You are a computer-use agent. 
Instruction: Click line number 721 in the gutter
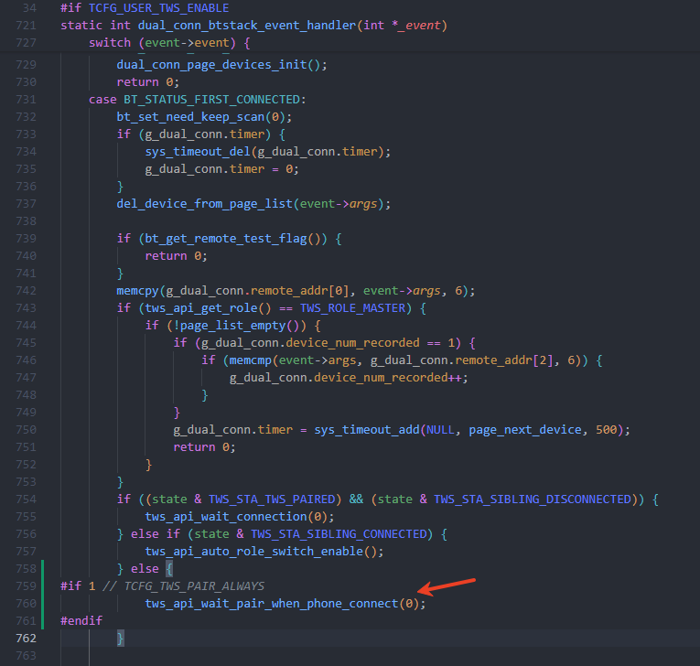tap(26, 26)
